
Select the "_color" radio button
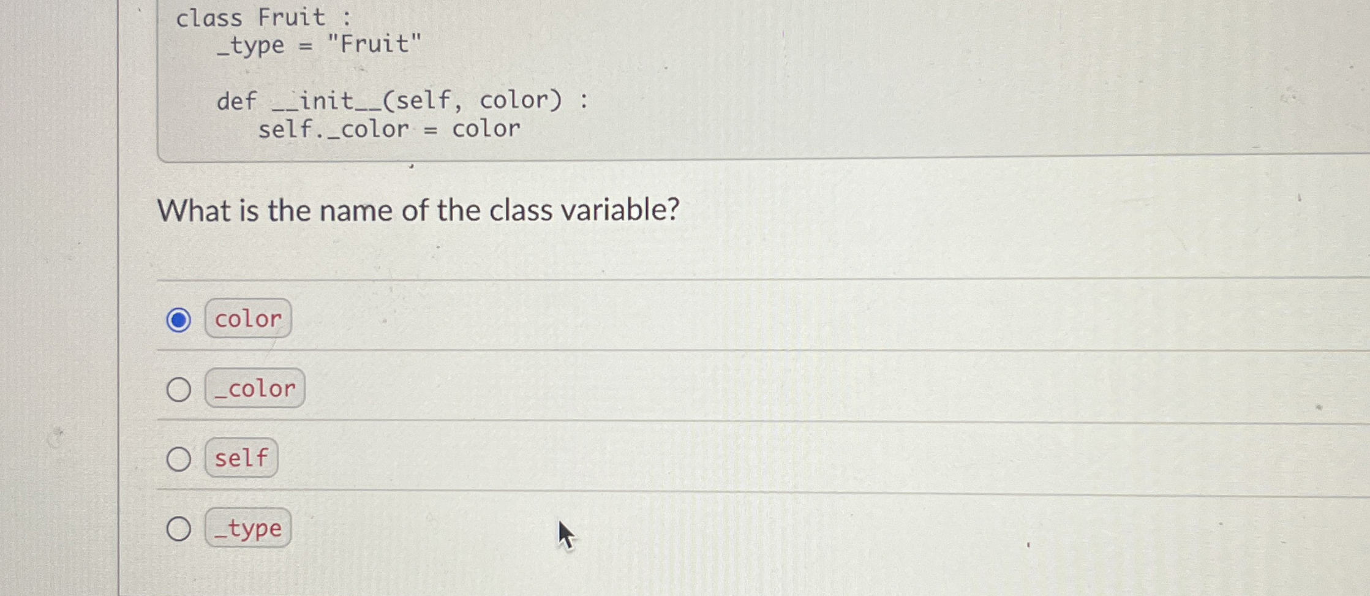point(179,389)
